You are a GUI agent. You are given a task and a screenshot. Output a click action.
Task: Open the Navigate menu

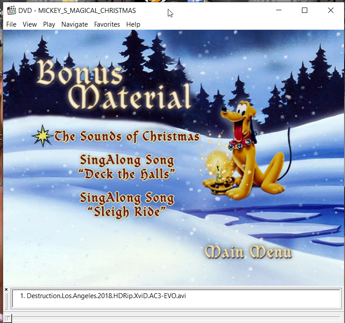(x=74, y=24)
